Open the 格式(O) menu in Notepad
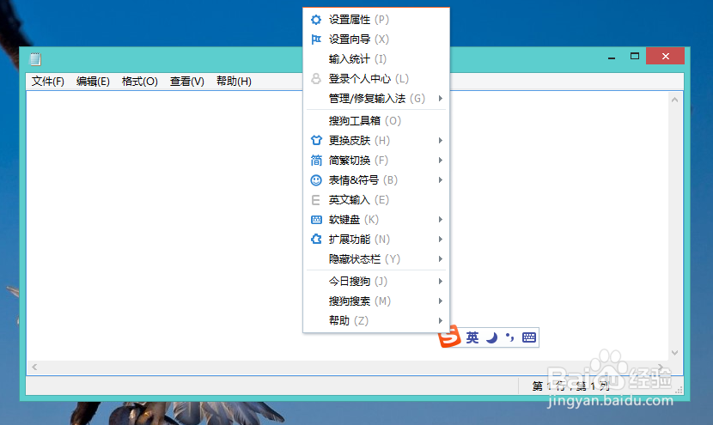The image size is (713, 425). (x=140, y=82)
